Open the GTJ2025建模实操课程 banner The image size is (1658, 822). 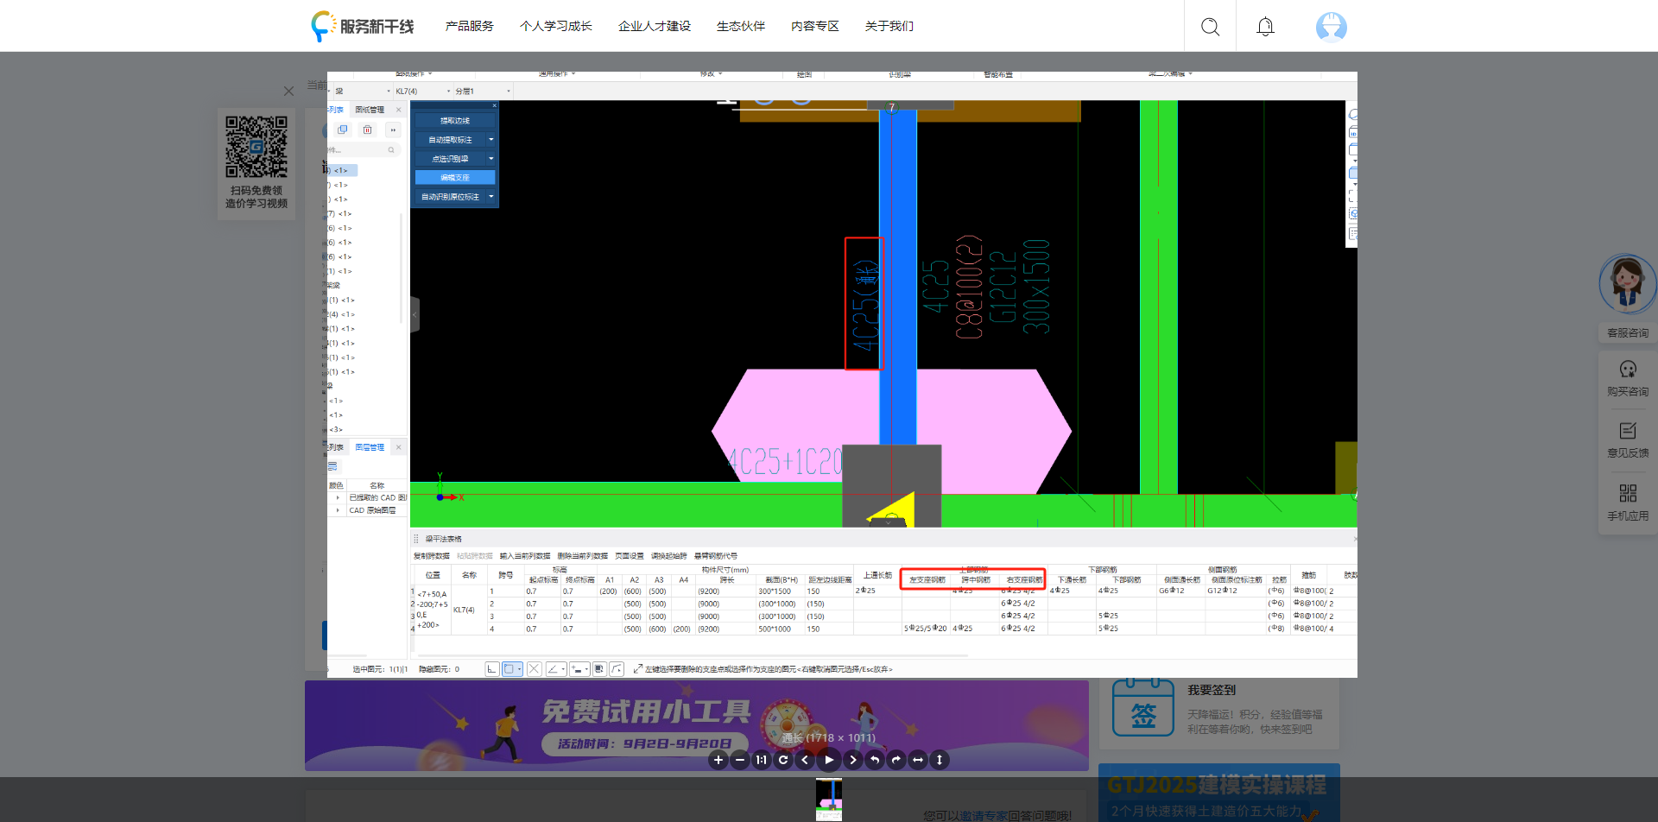click(x=1218, y=793)
